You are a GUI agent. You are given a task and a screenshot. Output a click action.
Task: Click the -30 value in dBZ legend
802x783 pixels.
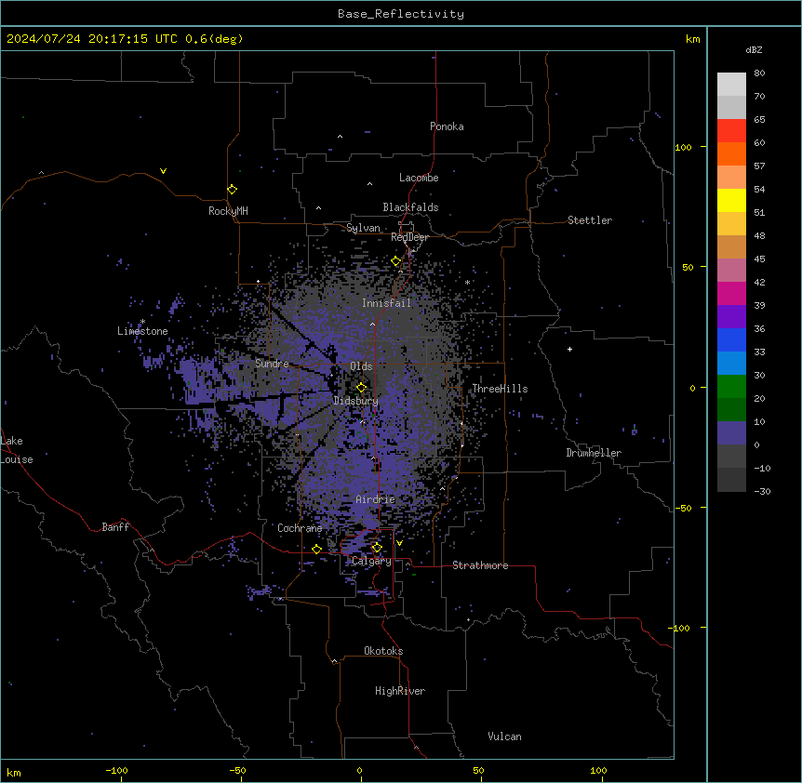pos(762,491)
